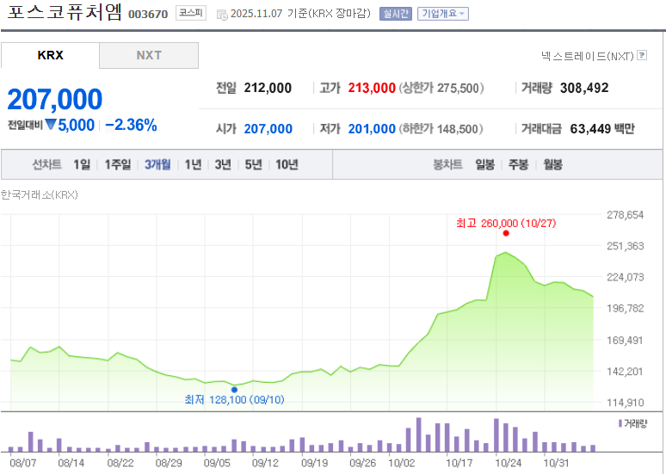Viewport: 666px width, 474px height.
Task: Click the stock name 포스코퓨처엠
Action: click(x=65, y=12)
